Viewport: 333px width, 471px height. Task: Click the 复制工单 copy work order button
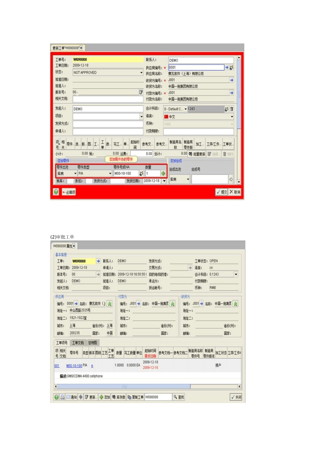click(135, 397)
